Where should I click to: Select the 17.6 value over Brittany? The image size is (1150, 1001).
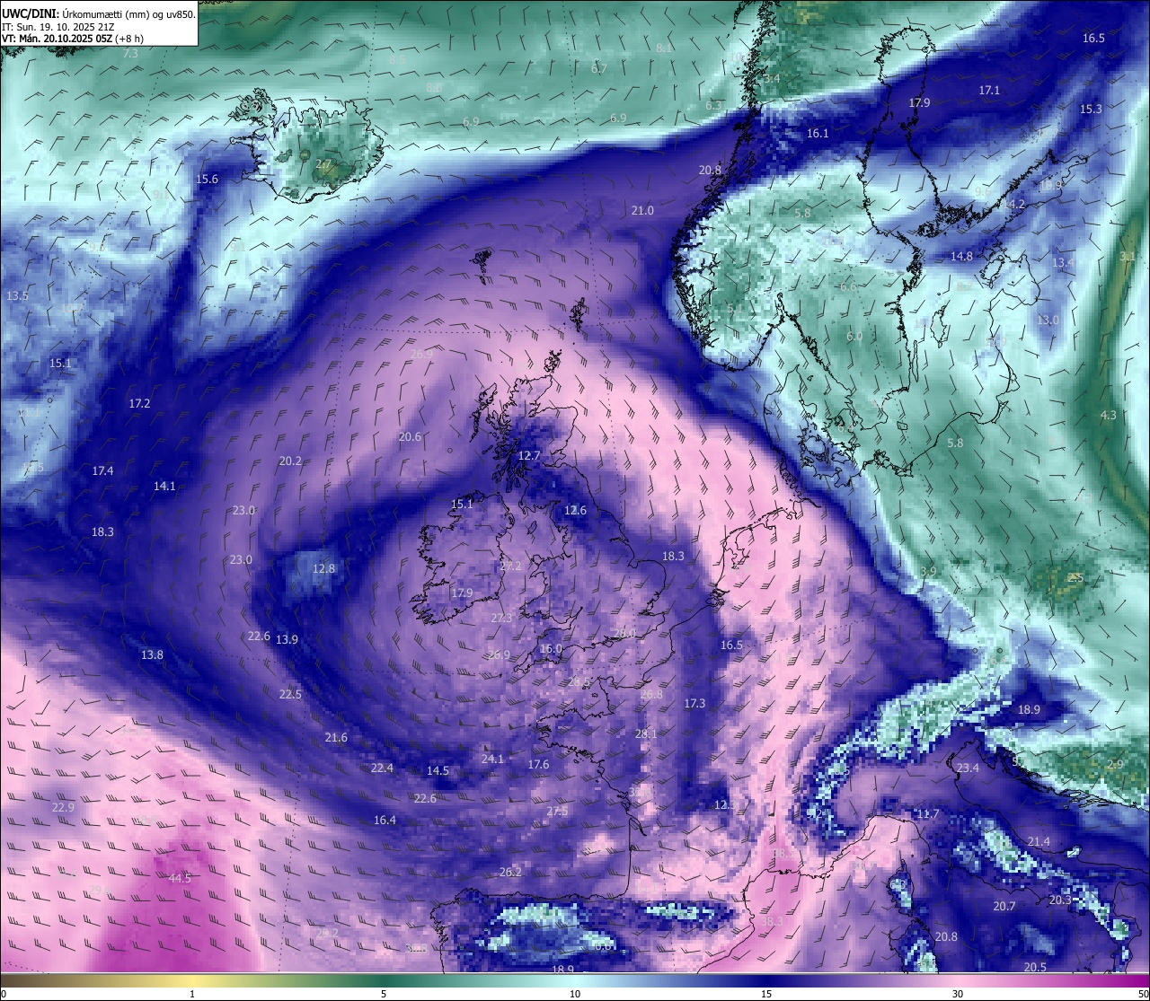tap(538, 764)
